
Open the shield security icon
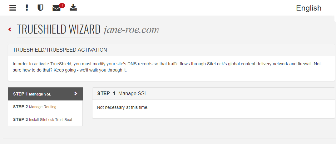(40, 8)
